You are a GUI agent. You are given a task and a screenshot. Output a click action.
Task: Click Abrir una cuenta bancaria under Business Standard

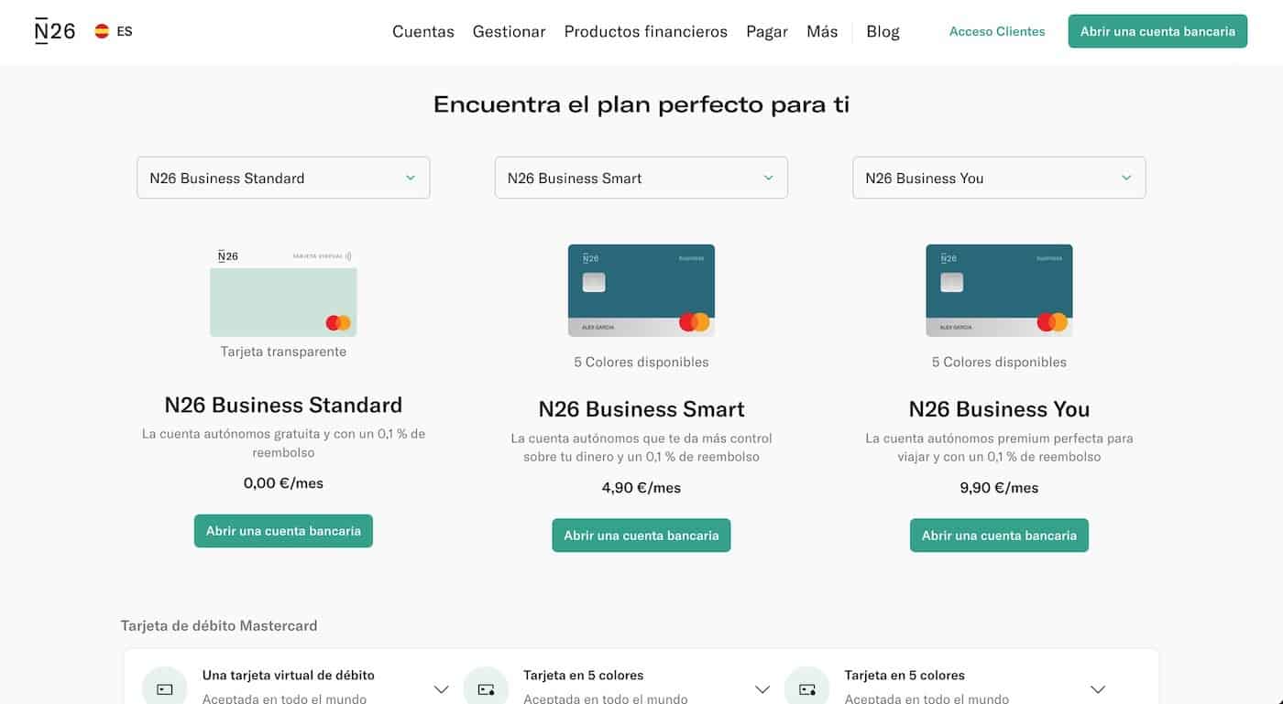pos(283,531)
